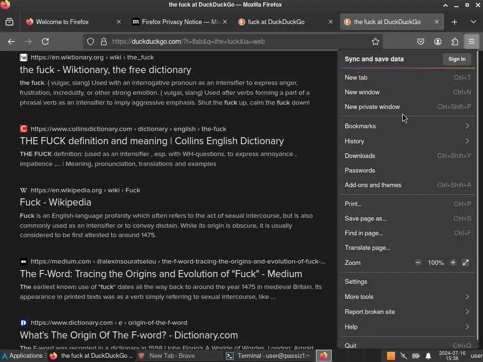This screenshot has height=362, width=483.
Task: Choose New tab menu entry
Action: [408, 78]
